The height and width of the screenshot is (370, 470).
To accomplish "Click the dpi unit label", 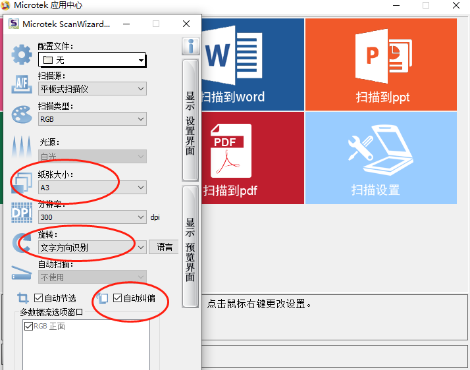I will [x=155, y=217].
